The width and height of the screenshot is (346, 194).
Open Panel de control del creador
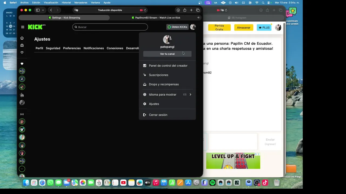pyautogui.click(x=167, y=65)
